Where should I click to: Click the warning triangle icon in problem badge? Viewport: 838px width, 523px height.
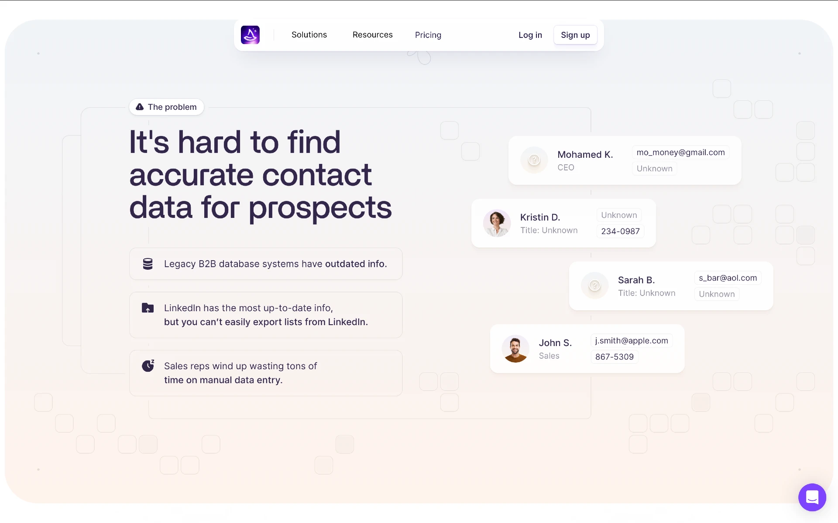click(140, 107)
